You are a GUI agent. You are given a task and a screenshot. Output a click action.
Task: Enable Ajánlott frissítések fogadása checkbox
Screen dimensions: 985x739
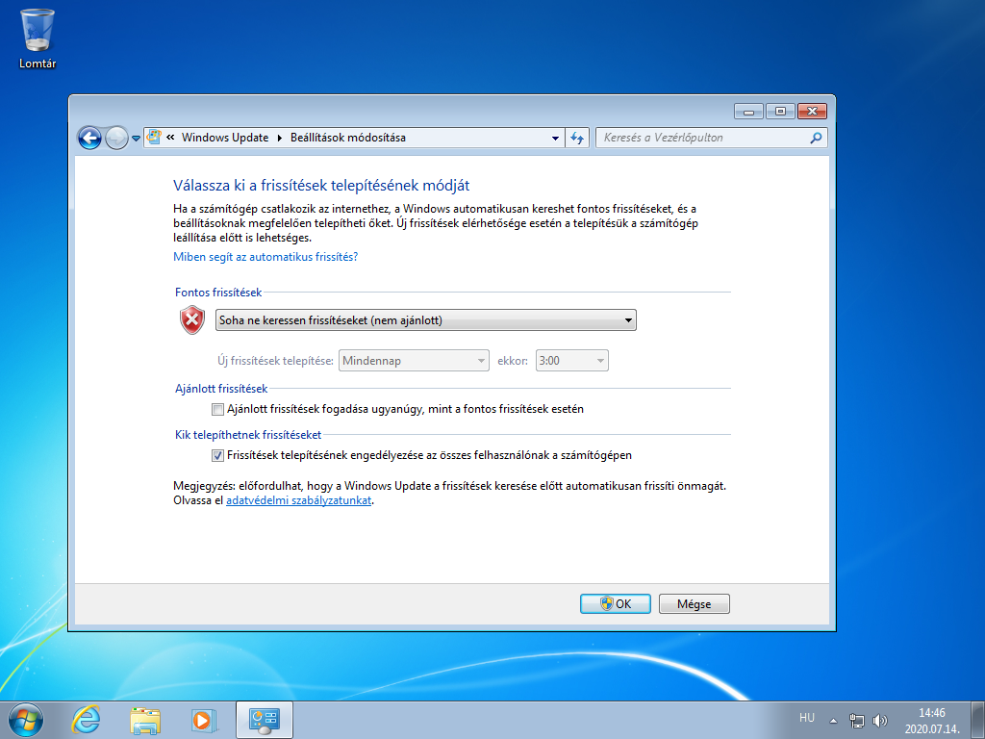[x=217, y=410]
